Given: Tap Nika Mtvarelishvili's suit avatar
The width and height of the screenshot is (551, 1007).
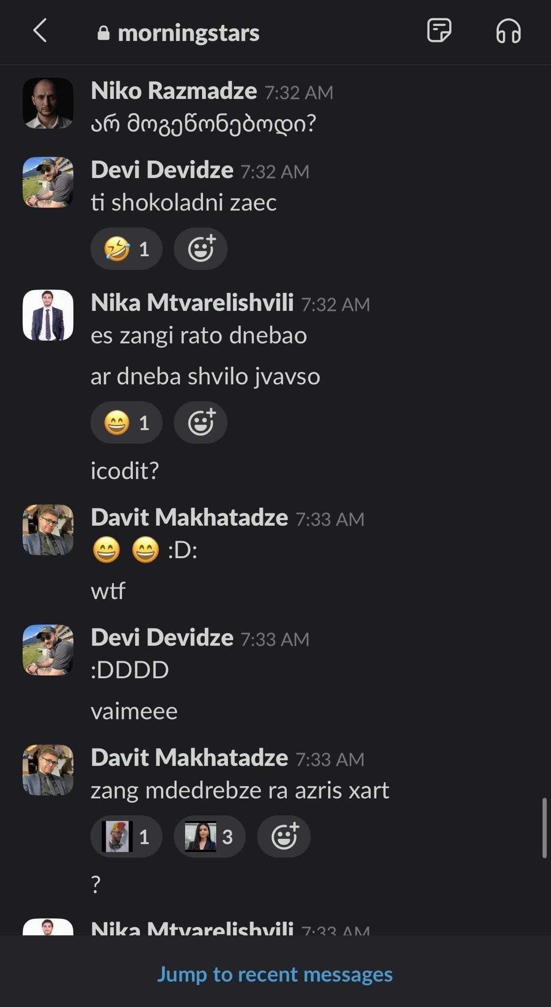Looking at the screenshot, I should pyautogui.click(x=48, y=315).
